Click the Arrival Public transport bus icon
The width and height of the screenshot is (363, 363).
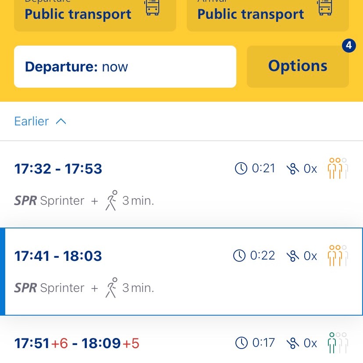point(325,7)
